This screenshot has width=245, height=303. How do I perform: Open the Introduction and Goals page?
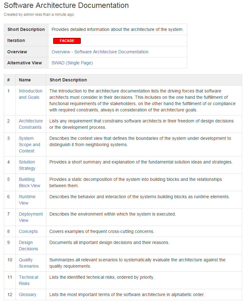tap(30, 94)
